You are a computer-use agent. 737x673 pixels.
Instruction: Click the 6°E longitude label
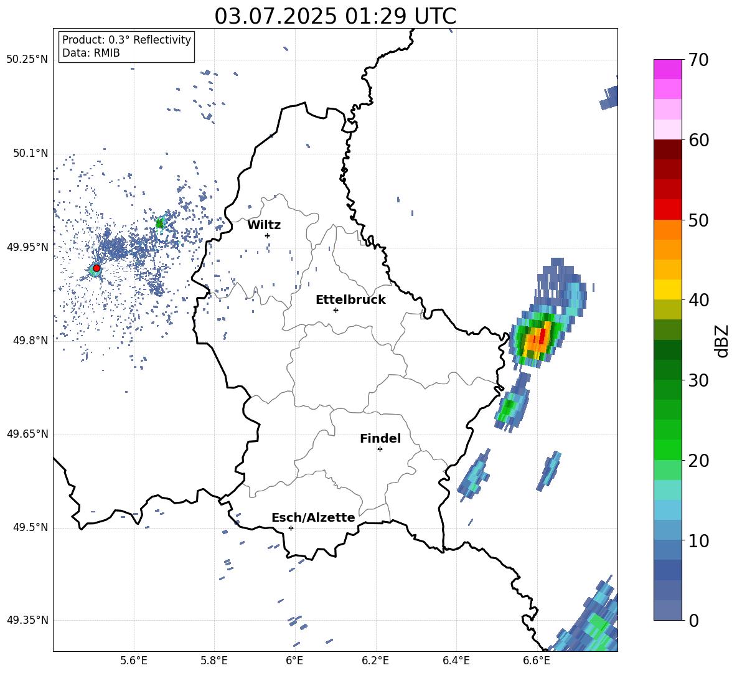(294, 661)
